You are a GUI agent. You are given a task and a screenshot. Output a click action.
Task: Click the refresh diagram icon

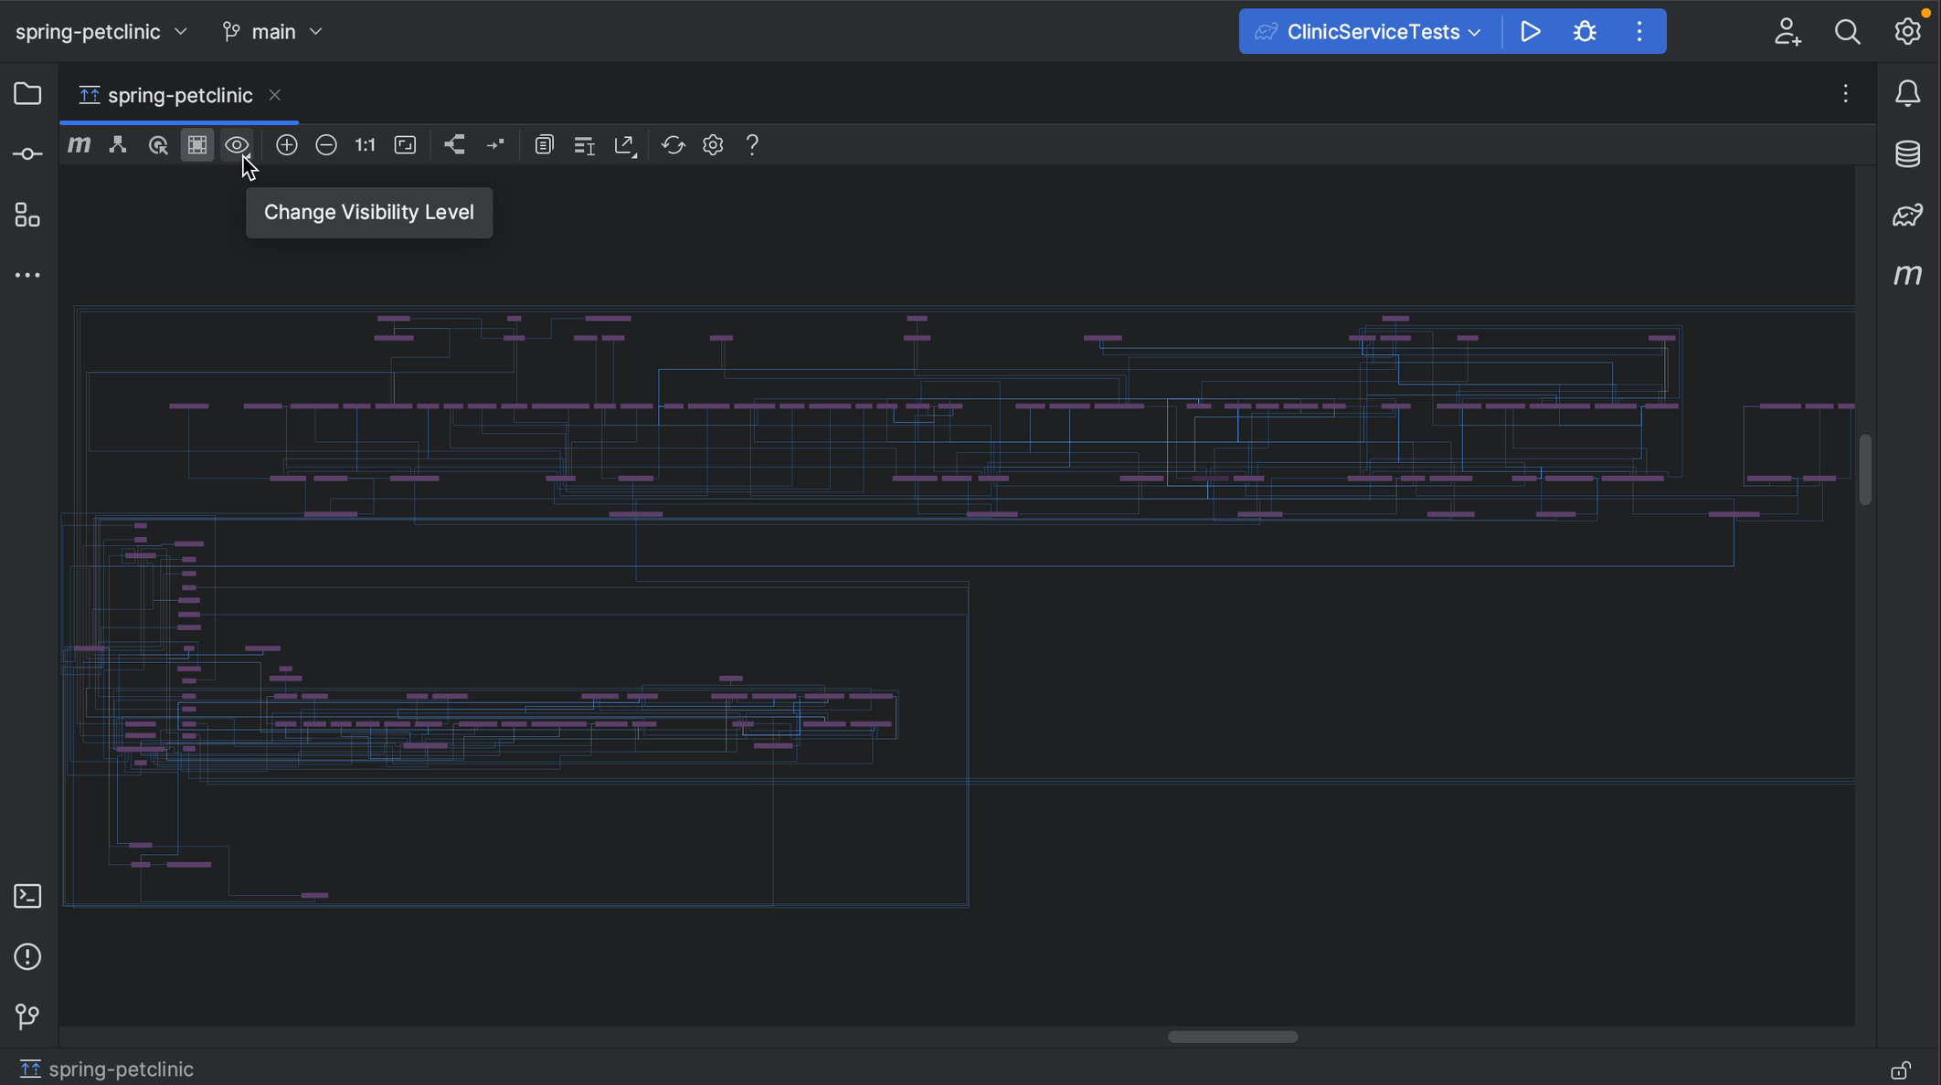point(673,145)
